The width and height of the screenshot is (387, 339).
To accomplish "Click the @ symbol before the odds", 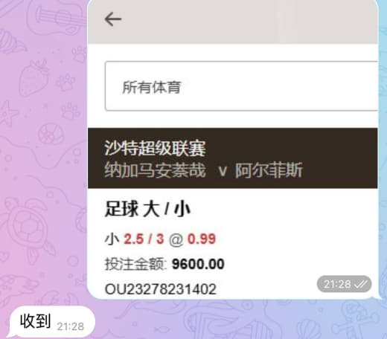I will click(176, 240).
